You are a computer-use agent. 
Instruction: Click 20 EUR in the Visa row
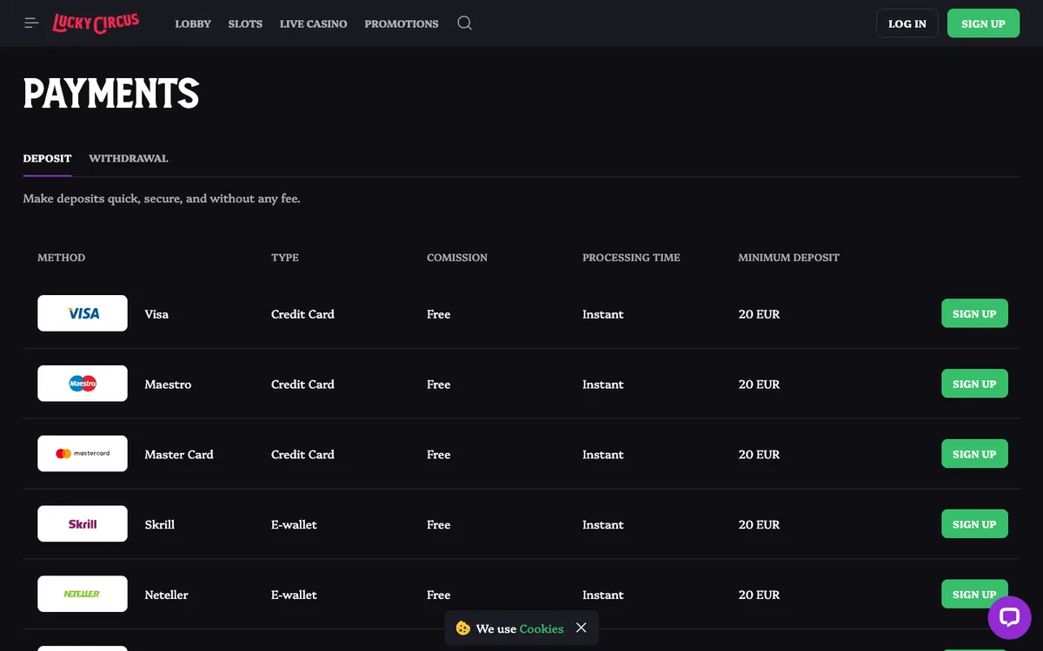click(x=759, y=314)
